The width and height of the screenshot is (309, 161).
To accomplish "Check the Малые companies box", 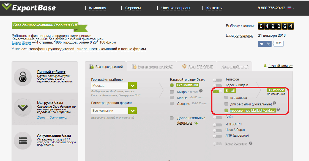I will coord(172,98).
